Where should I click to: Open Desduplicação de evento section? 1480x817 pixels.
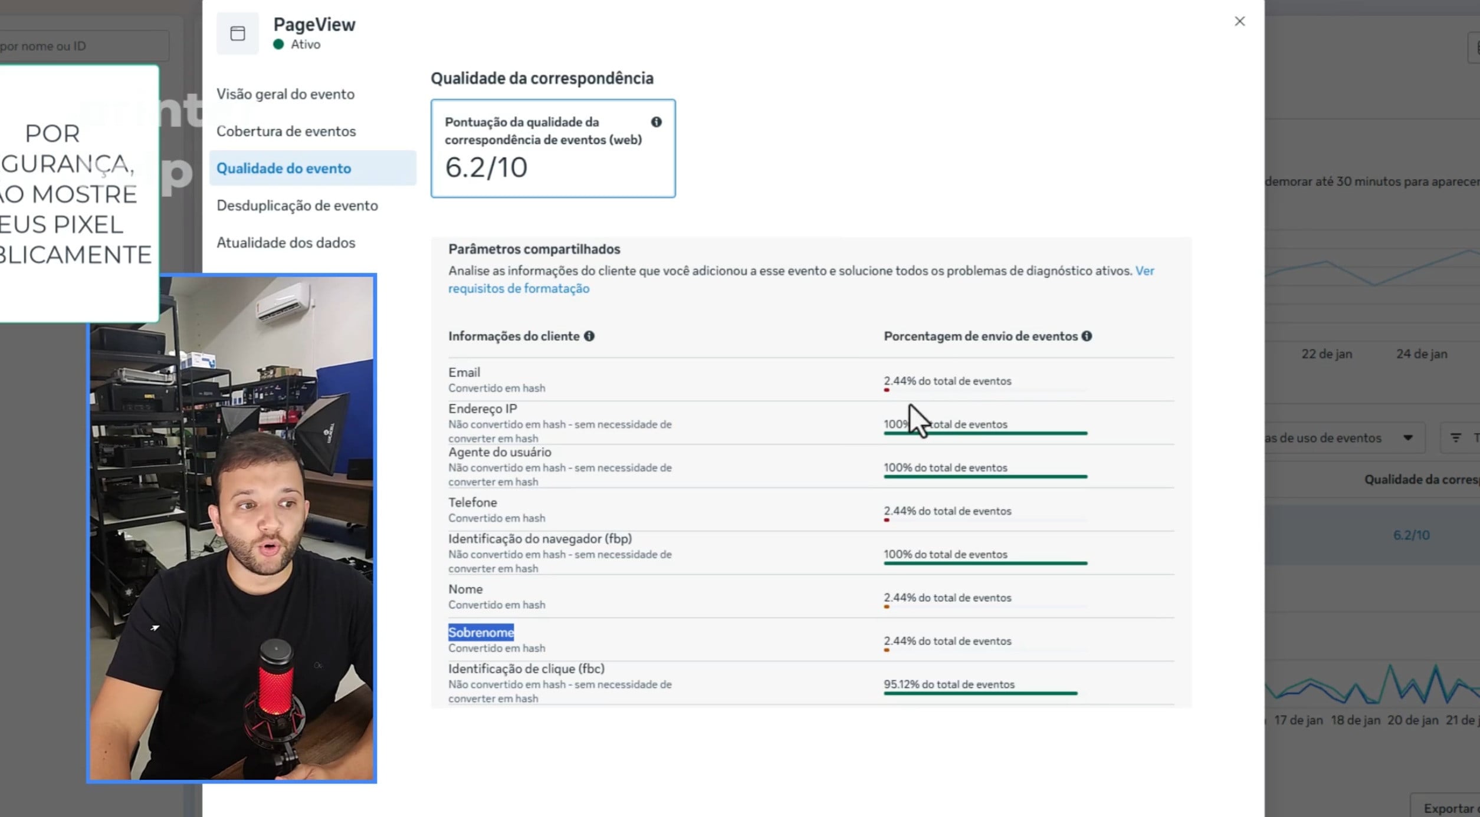click(297, 206)
